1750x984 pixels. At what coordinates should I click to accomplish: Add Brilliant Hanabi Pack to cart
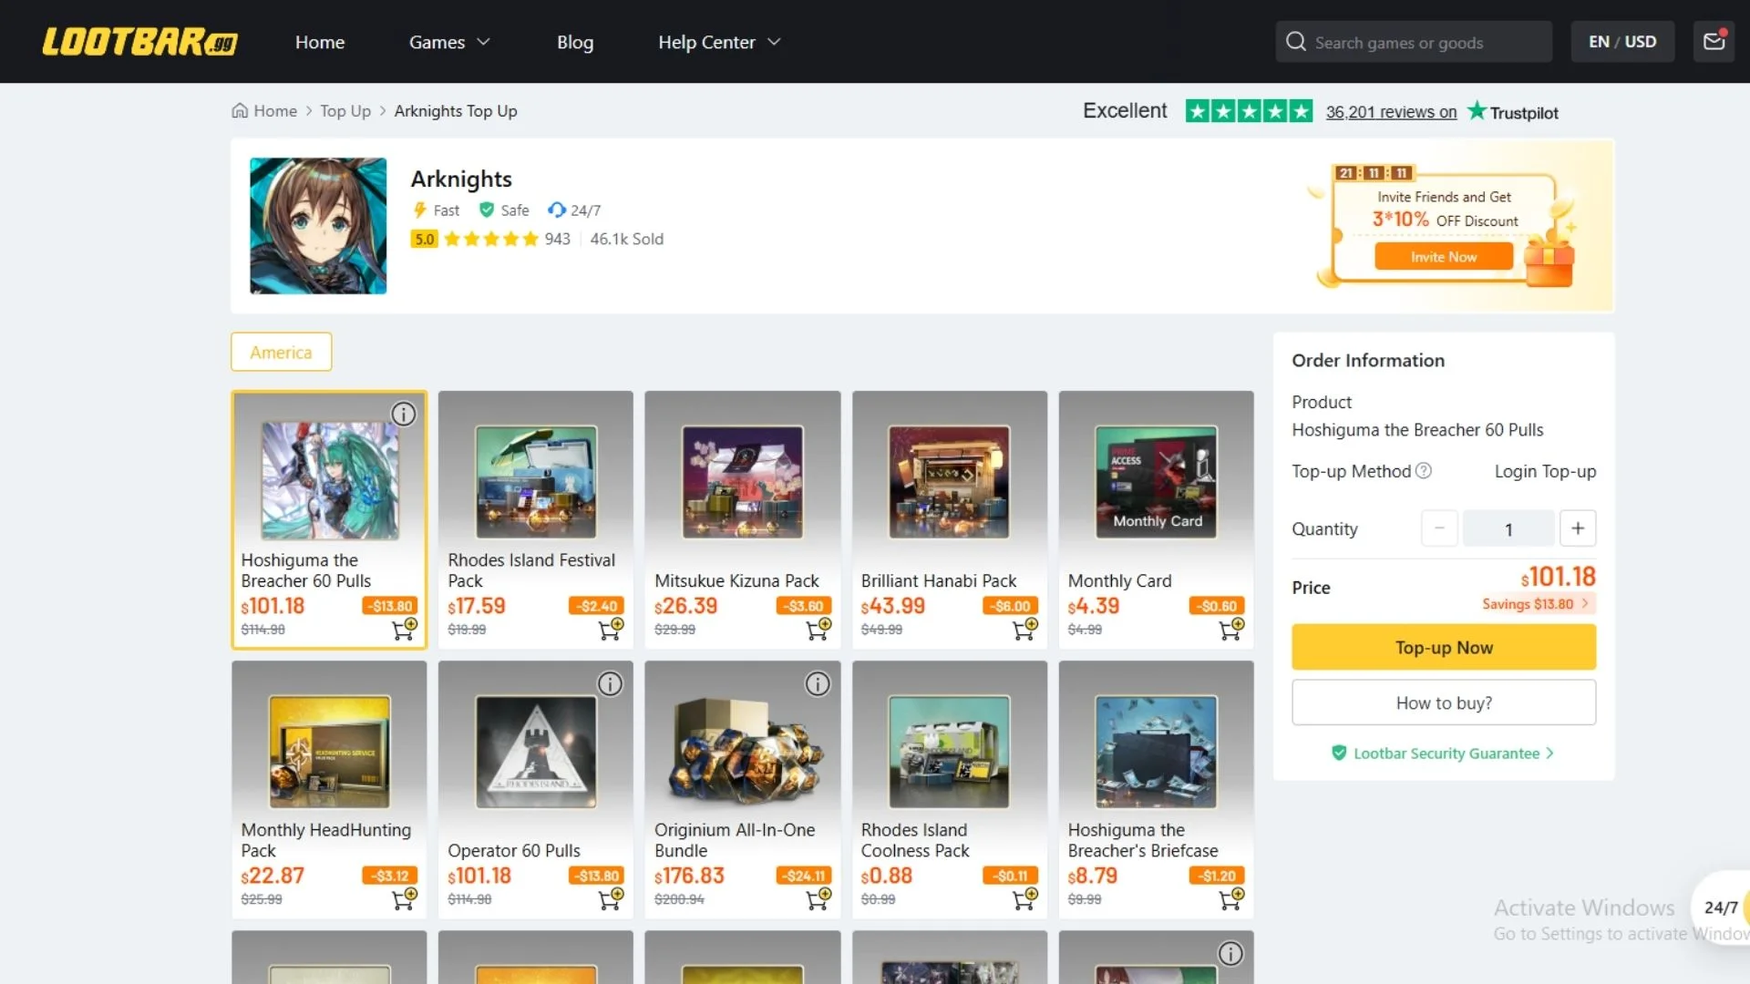[1024, 629]
